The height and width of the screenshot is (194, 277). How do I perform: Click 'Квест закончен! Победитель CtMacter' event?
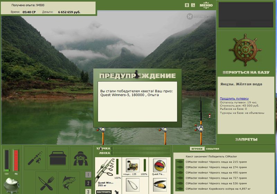211,156
